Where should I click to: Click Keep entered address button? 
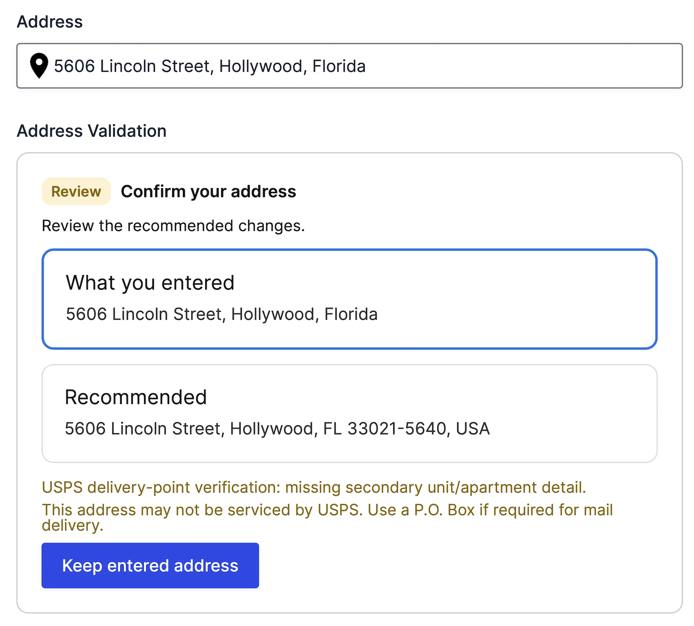(x=150, y=565)
